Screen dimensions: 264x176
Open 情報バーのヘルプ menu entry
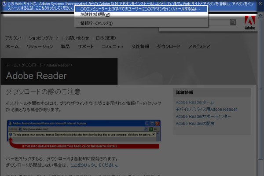(97, 23)
